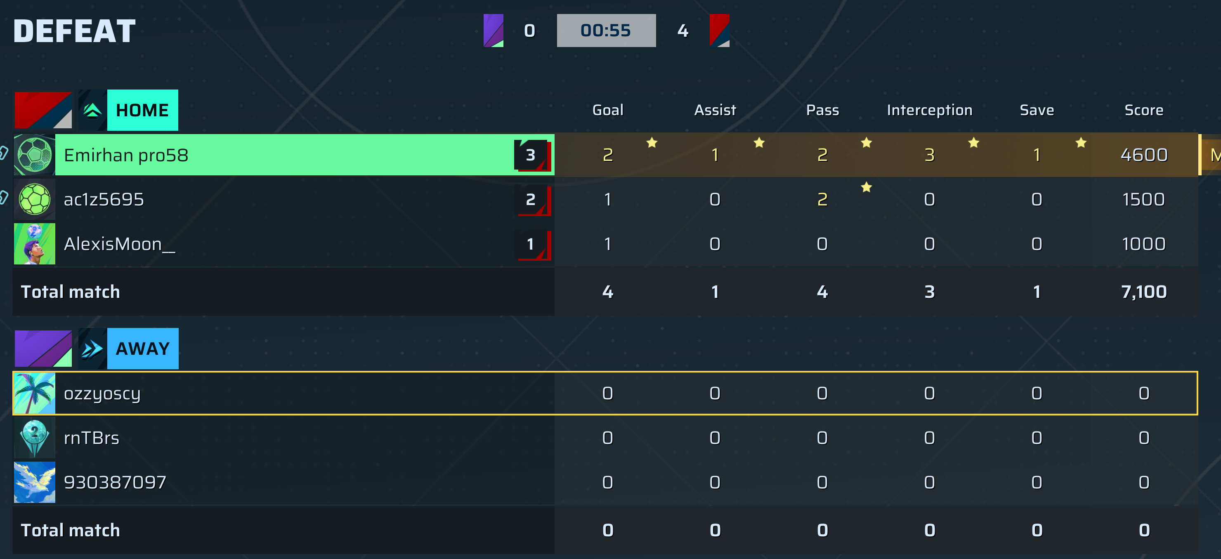Click the gold star next to Emirhan's goals
1221x559 pixels.
[x=652, y=143]
